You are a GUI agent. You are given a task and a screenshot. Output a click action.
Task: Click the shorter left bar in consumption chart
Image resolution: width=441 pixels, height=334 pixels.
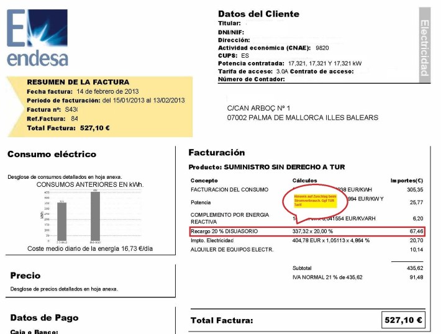pos(62,221)
